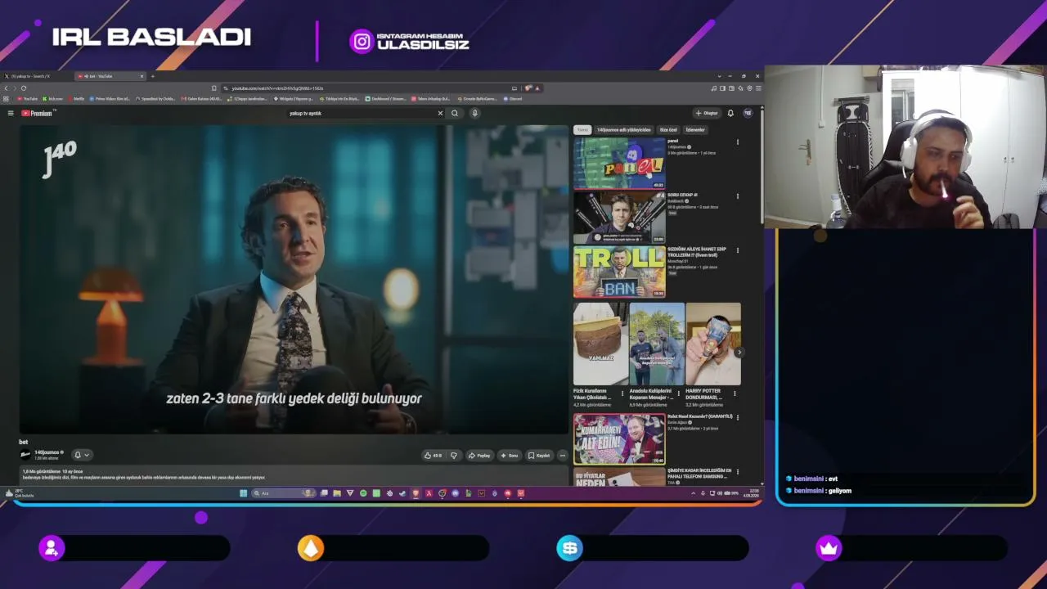
Task: Open the YouTube bookmark in bookmarks bar
Action: (x=28, y=98)
